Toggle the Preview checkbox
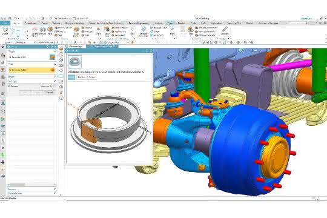 pyautogui.click(x=9, y=86)
